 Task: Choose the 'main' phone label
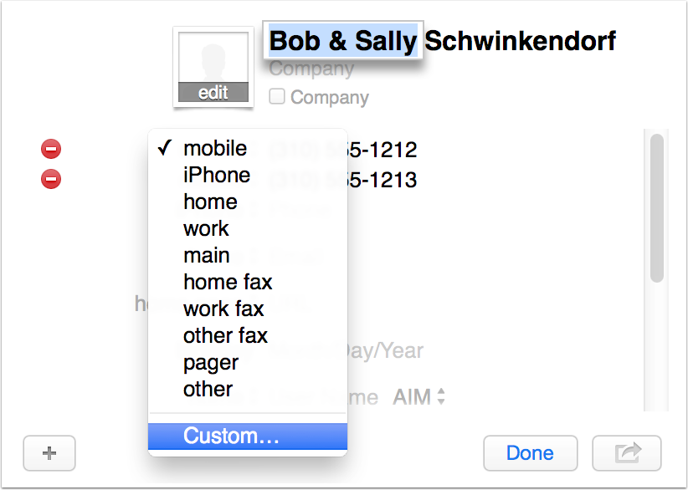click(207, 256)
